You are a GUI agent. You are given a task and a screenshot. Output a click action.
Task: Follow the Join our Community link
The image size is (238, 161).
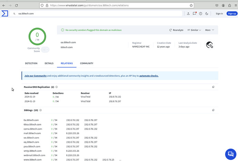[36, 76]
